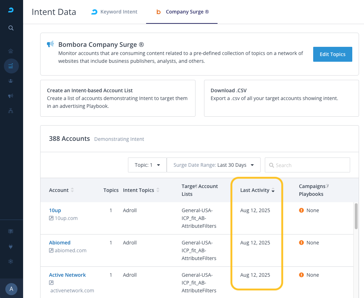Click the search magnifier in the sidebar
Image resolution: width=364 pixels, height=298 pixels.
coord(11,28)
